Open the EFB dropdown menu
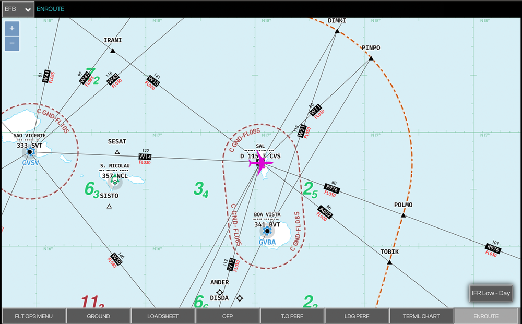This screenshot has height=324, width=522. coord(18,9)
